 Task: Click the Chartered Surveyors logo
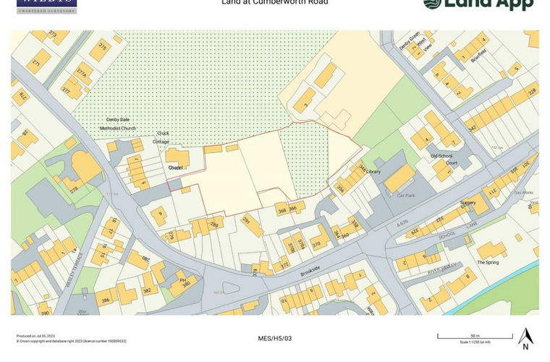(x=46, y=6)
